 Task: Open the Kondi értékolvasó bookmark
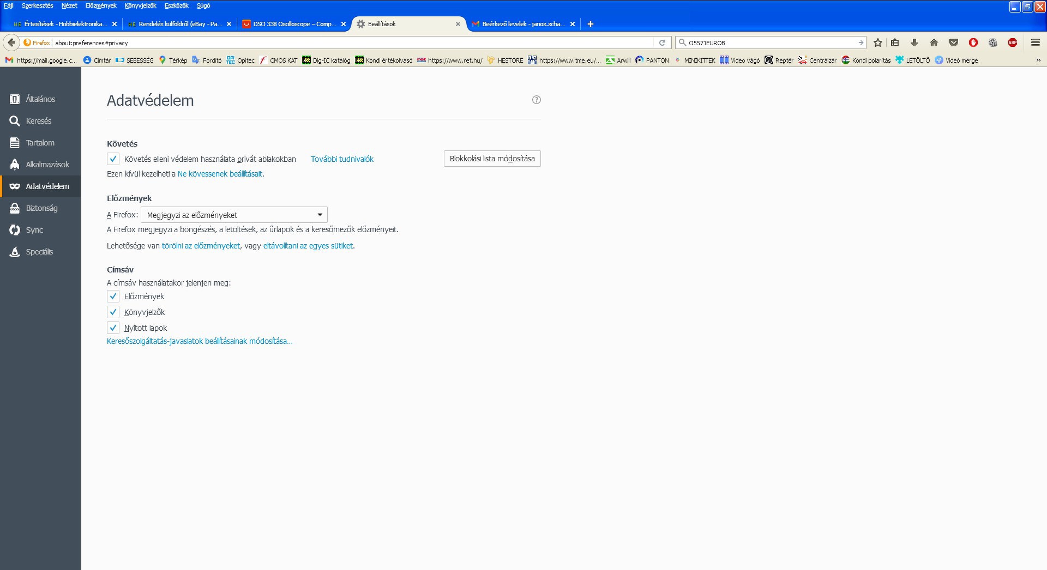coord(384,60)
